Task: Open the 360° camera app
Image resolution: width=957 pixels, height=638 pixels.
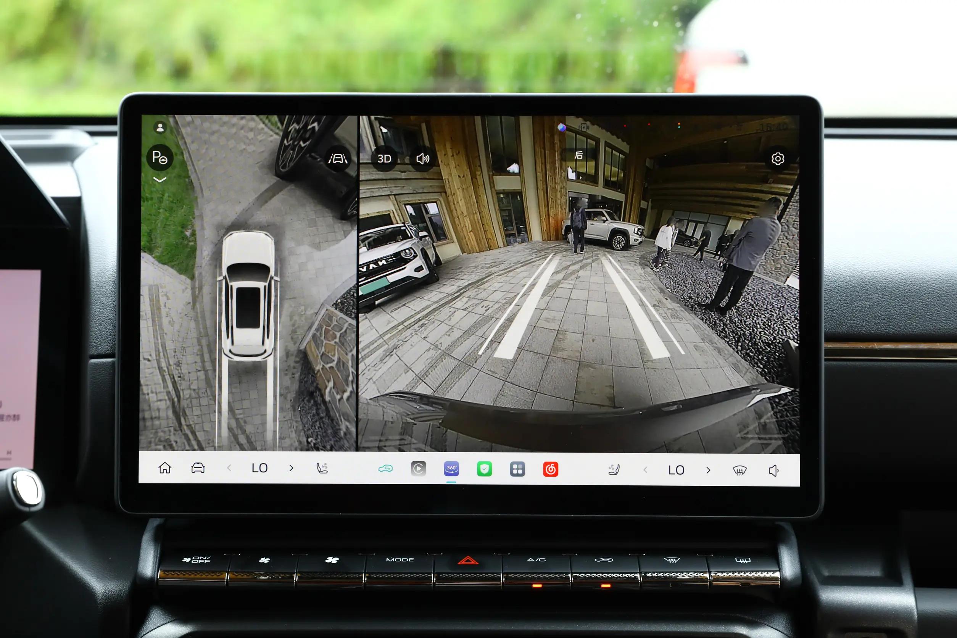Action: [451, 469]
